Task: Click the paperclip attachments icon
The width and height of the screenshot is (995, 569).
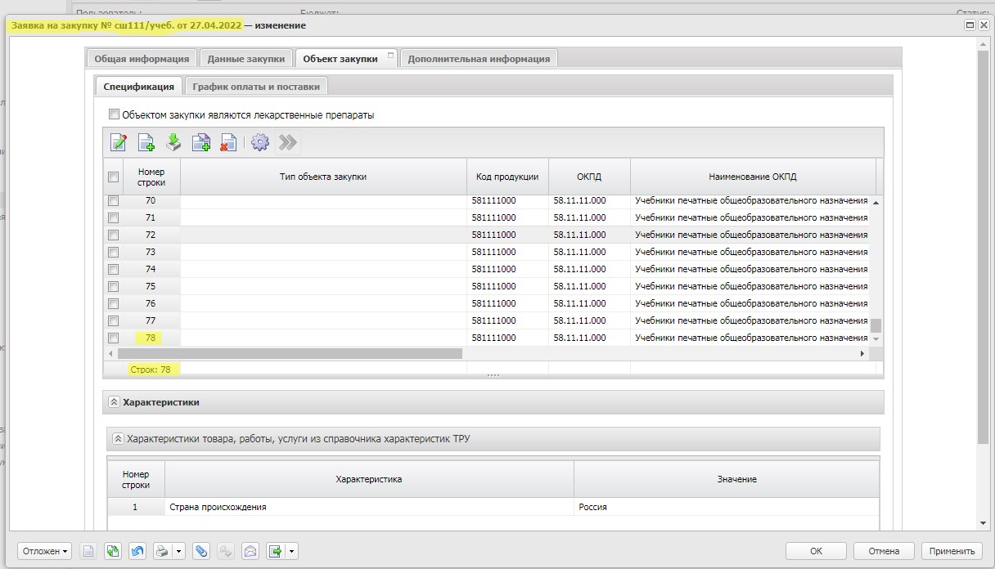Action: (x=200, y=551)
